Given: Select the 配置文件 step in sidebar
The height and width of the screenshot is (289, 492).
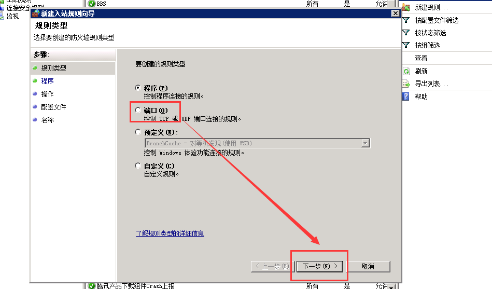Looking at the screenshot, I should click(x=53, y=107).
